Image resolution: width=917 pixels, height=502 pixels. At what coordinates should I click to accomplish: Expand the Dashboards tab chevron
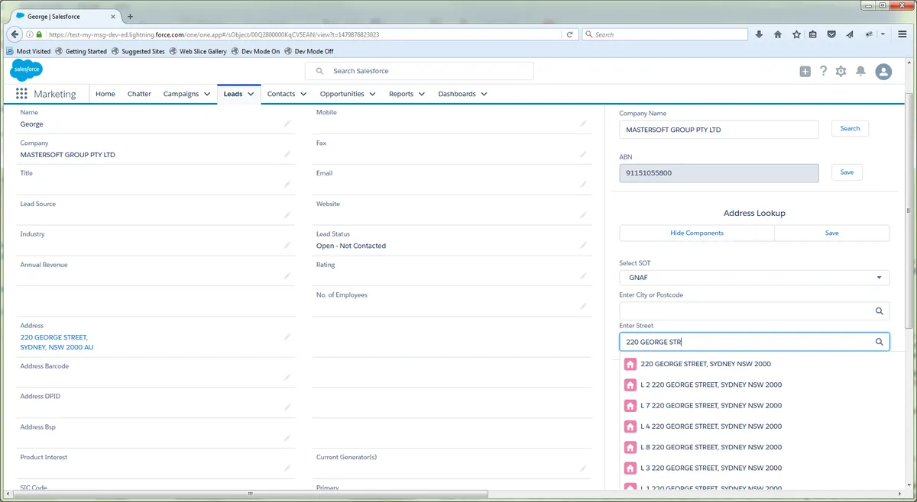point(484,94)
